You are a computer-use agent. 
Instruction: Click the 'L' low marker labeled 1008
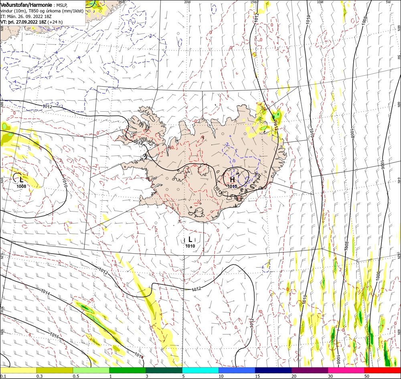(x=21, y=179)
